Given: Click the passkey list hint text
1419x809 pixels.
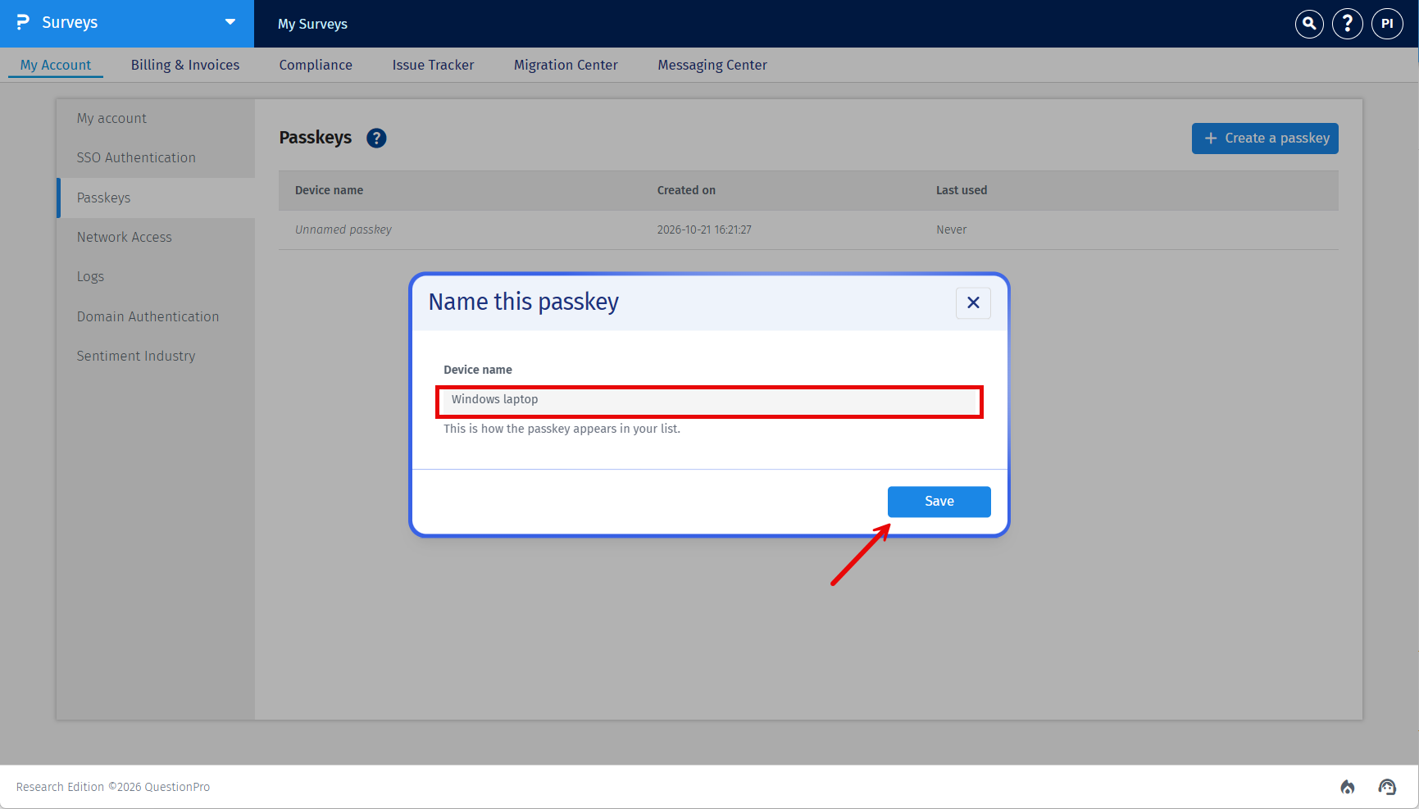Looking at the screenshot, I should pos(562,429).
